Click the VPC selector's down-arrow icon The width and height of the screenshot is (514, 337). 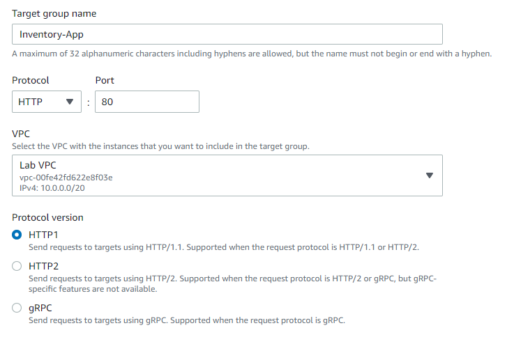tap(430, 175)
